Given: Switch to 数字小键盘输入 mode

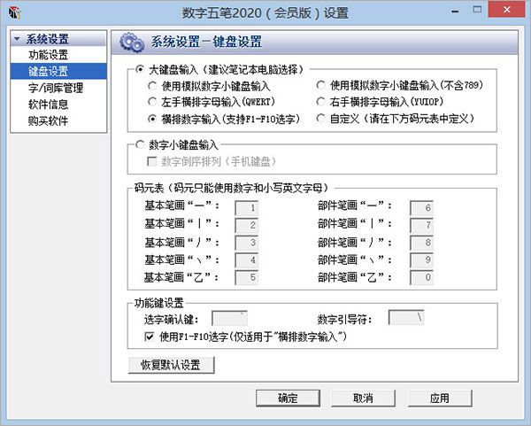Looking at the screenshot, I should [140, 144].
